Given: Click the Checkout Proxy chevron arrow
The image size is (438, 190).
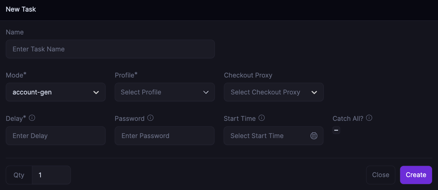Looking at the screenshot, I should point(314,92).
